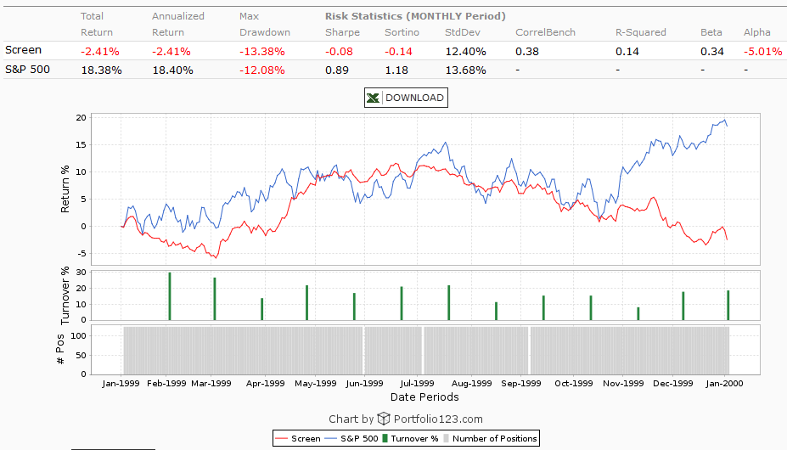Screen dimensions: 787x450
Task: Click the Beta column header
Action: pyautogui.click(x=711, y=32)
